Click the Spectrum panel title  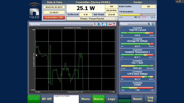pos(35,24)
